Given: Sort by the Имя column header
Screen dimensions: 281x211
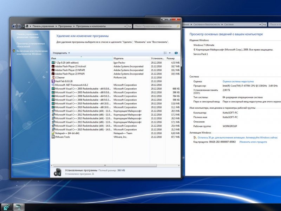Looking at the screenshot, I should click(x=81, y=58).
